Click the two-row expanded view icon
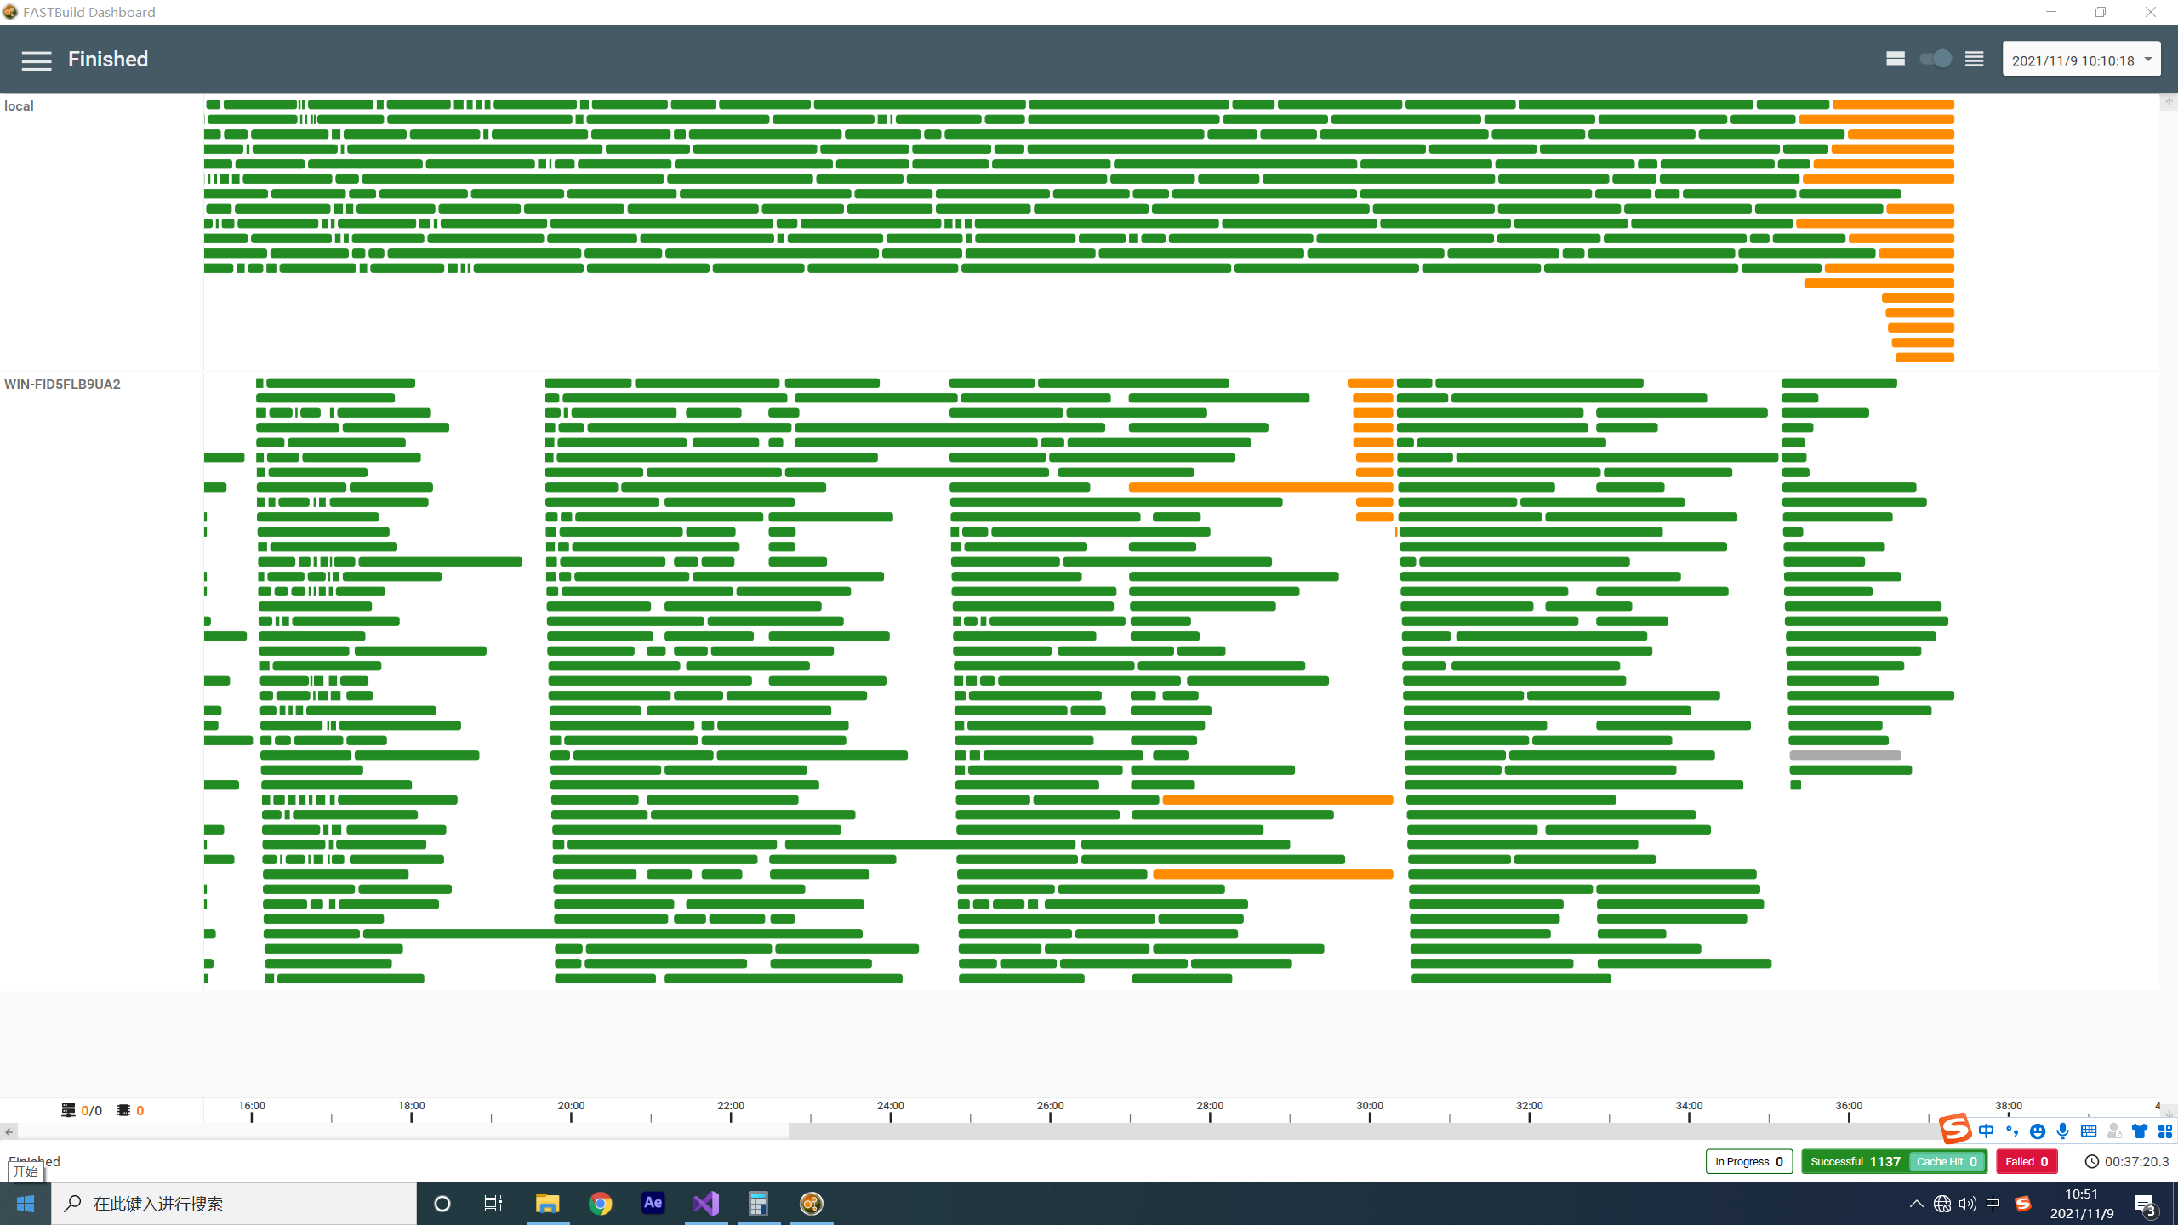 (x=1895, y=59)
